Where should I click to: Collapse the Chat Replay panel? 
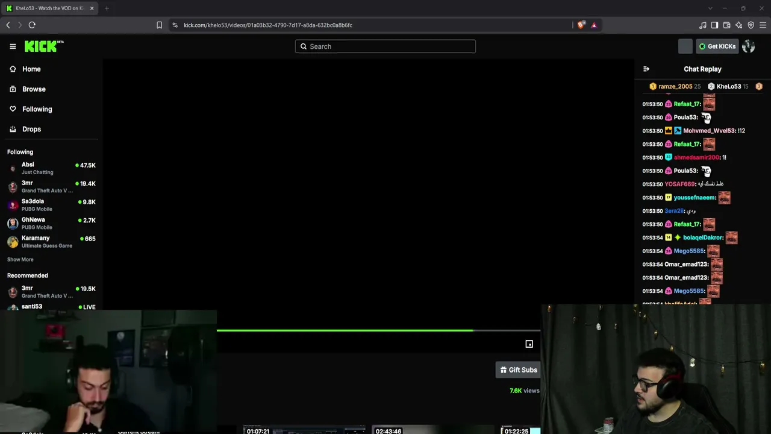(646, 69)
